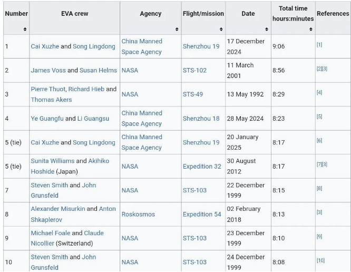Open the Expedition 32 link
This screenshot has height=272, width=351.
click(202, 167)
